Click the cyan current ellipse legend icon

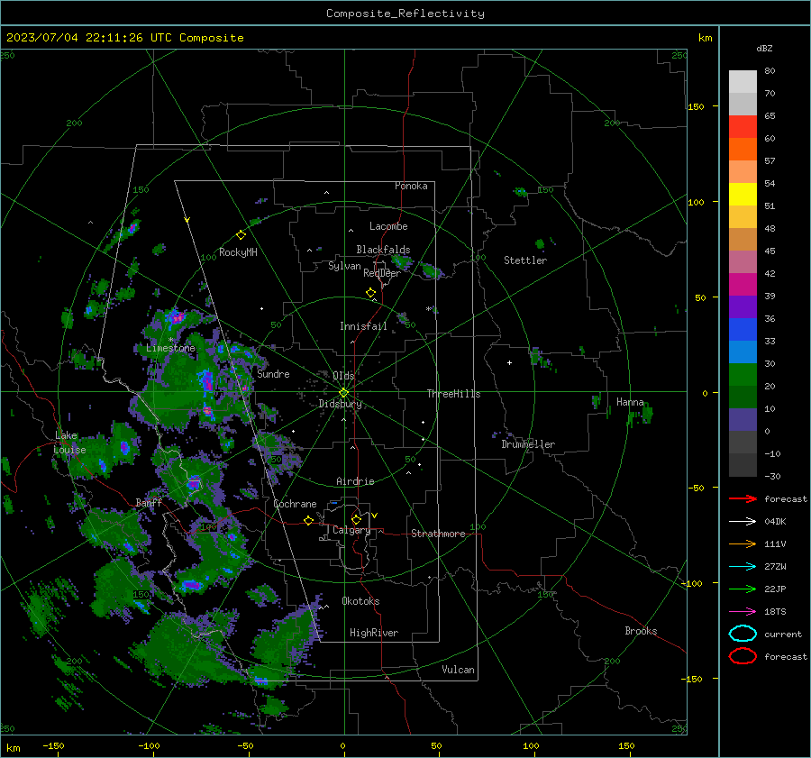pyautogui.click(x=743, y=634)
